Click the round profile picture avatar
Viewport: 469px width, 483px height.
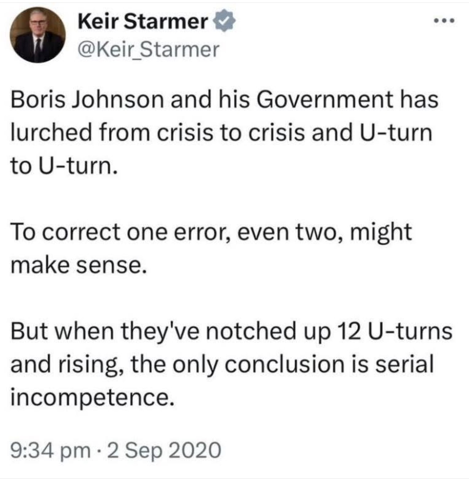pos(37,34)
